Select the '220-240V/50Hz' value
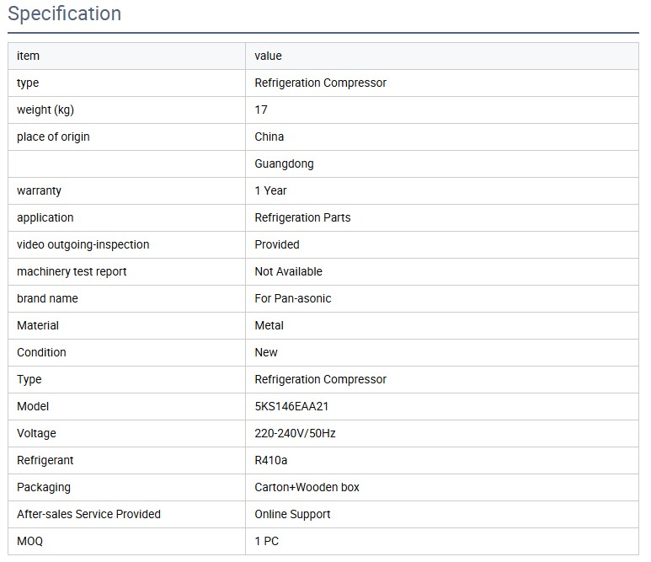 pyautogui.click(x=296, y=433)
